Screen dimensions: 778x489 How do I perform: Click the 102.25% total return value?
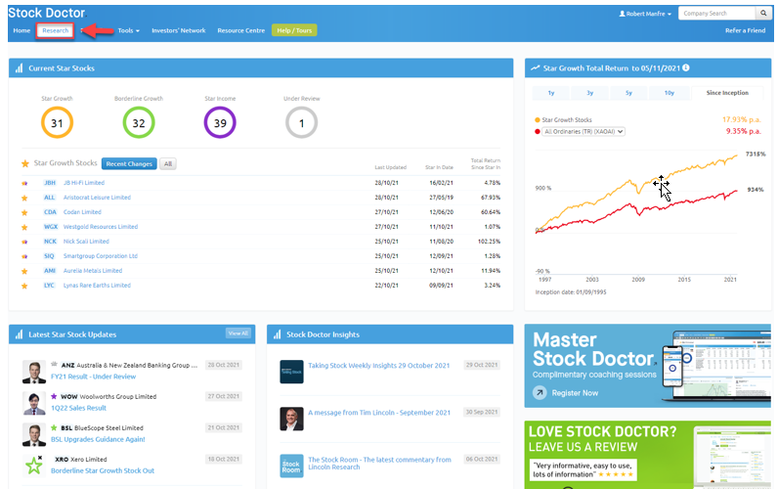tap(489, 242)
